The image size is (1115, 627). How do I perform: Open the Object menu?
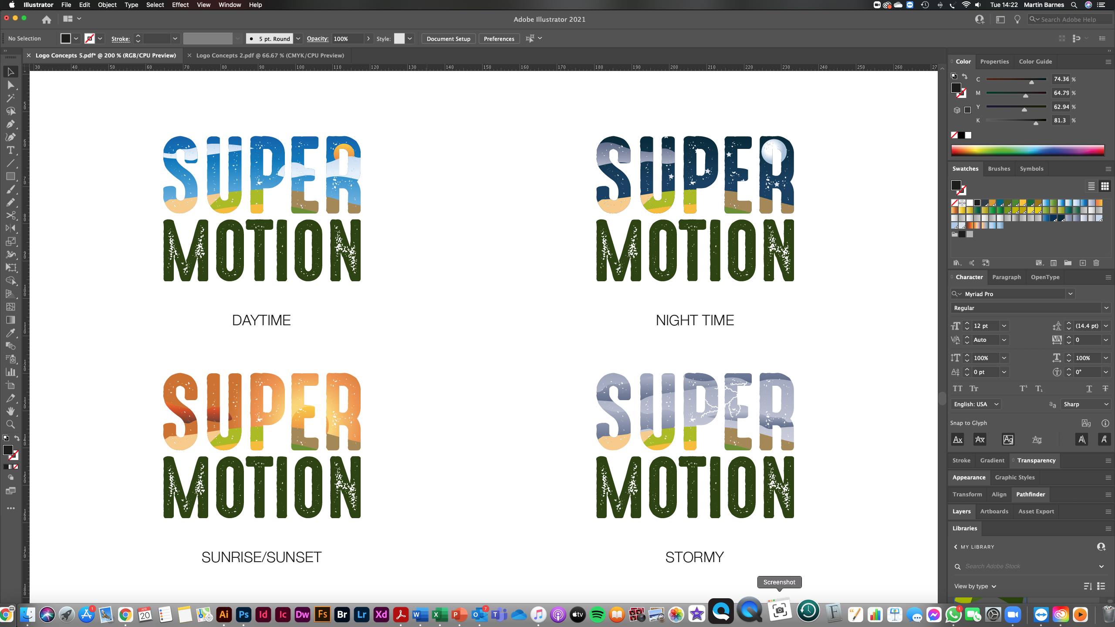click(107, 5)
